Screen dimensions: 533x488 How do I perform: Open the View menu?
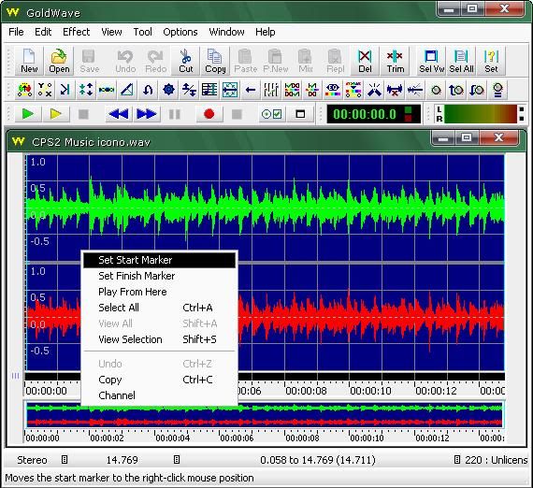[111, 32]
